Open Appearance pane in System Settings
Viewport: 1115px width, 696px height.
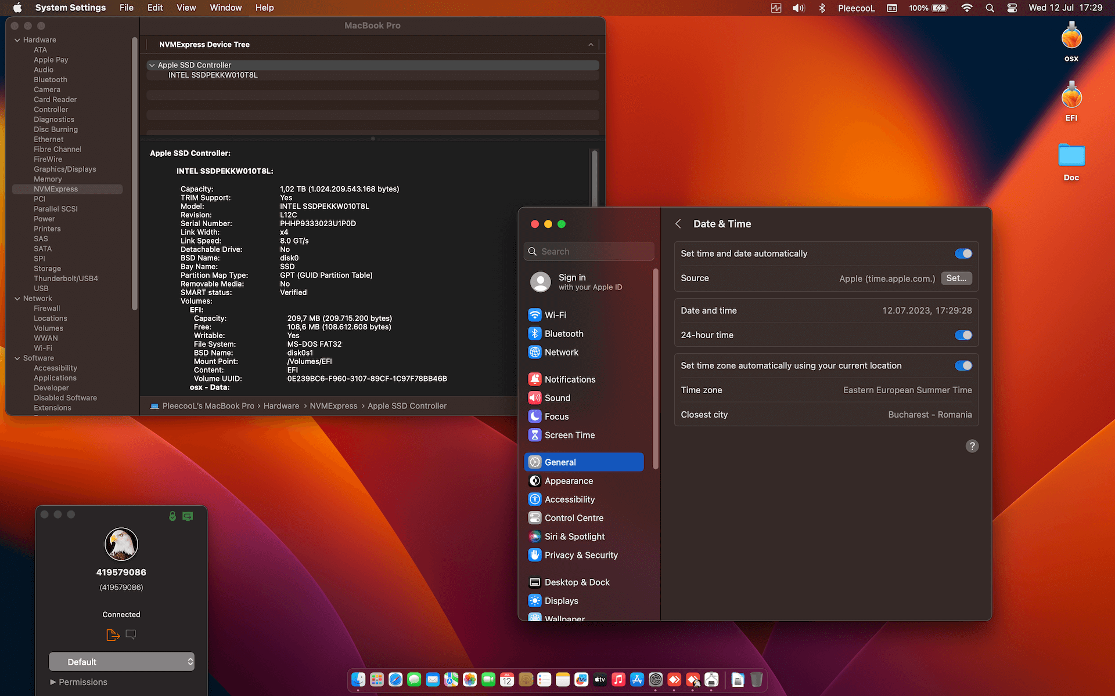[584, 481]
